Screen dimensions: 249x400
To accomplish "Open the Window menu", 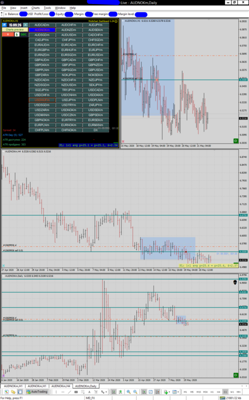I will pos(60,8).
